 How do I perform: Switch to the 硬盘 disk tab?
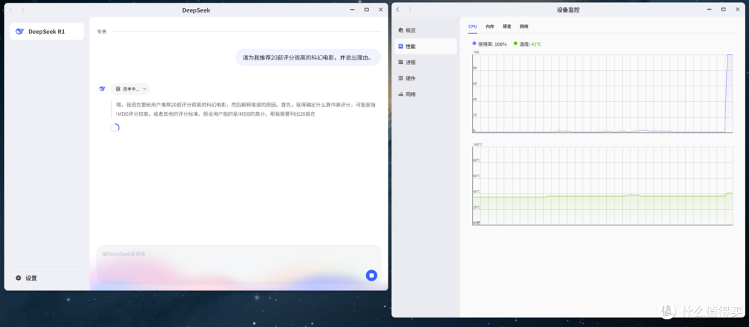(x=507, y=27)
